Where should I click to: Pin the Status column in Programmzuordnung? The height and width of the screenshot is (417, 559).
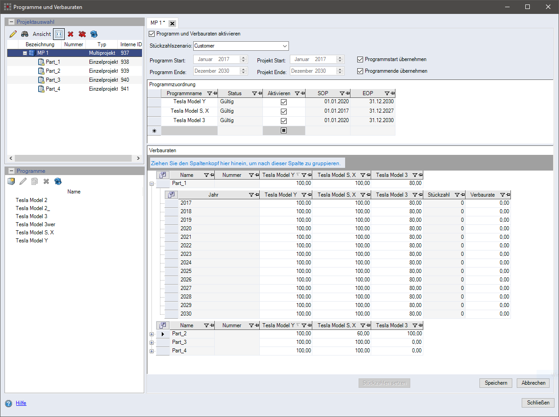(260, 93)
